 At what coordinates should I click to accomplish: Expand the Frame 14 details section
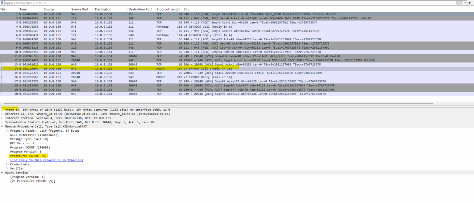2,109
